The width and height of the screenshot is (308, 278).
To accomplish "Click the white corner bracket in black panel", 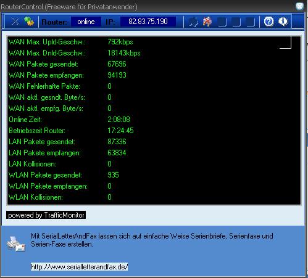I will pyautogui.click(x=285, y=43).
